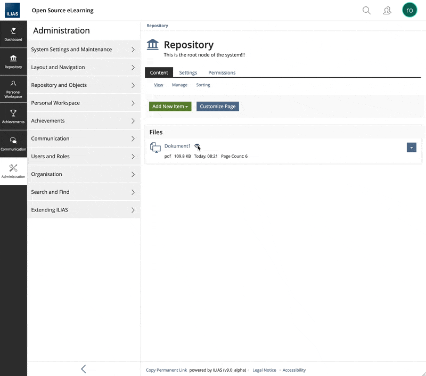Open the Who is Online user icon

(x=387, y=10)
